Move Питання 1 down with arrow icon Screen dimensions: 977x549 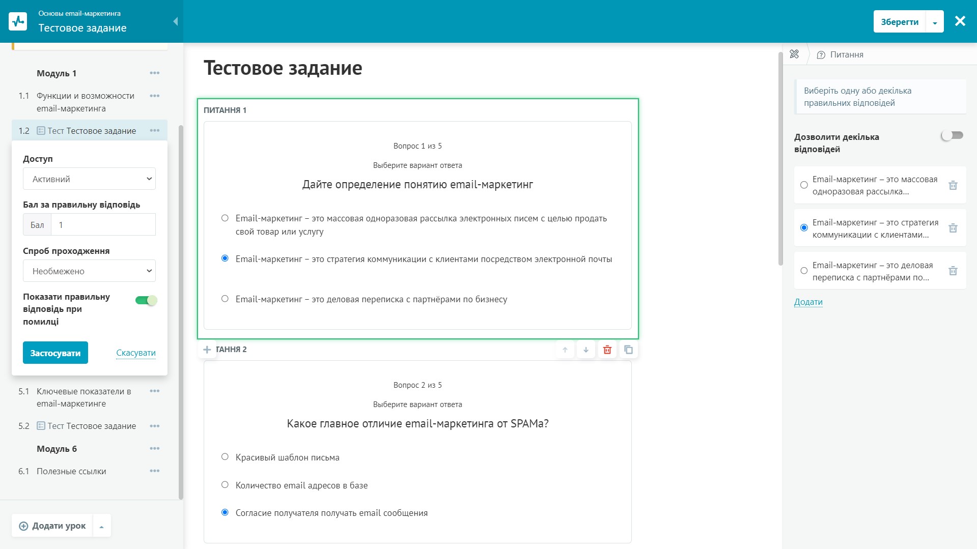point(585,350)
